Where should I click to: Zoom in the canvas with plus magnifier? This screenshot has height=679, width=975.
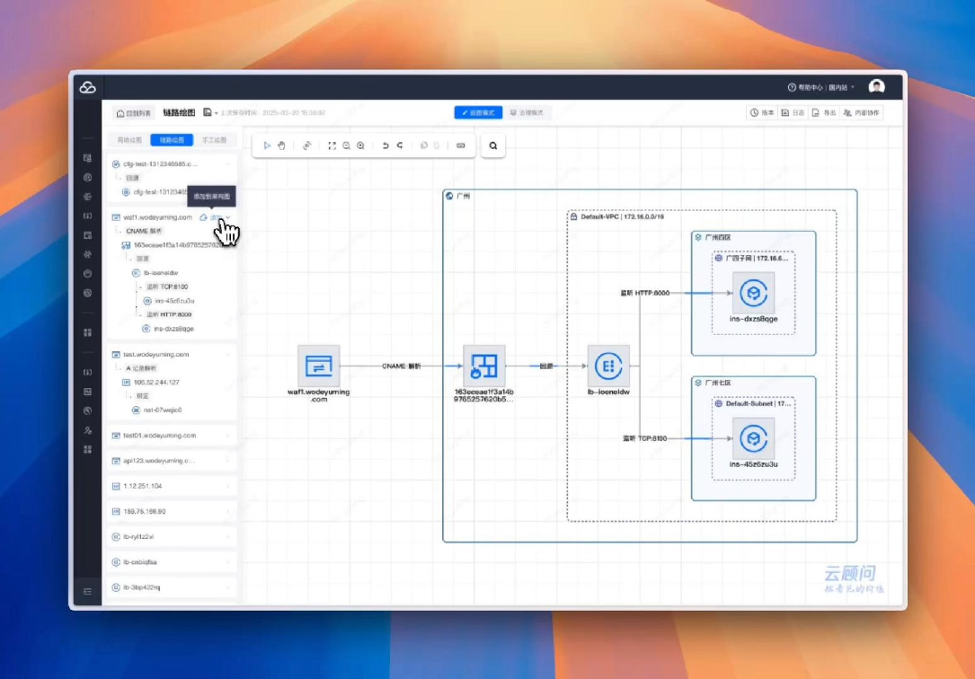[360, 145]
